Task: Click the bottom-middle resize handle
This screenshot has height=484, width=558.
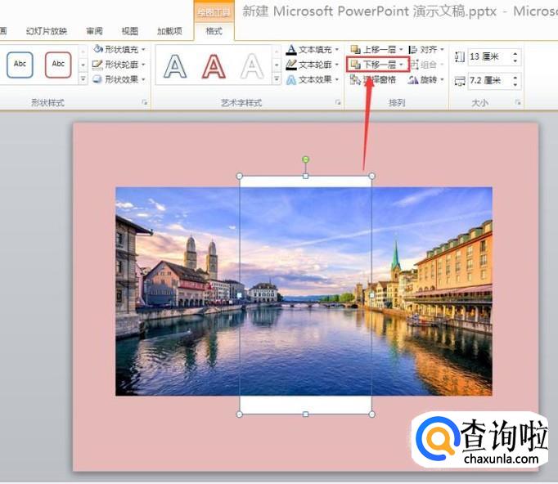Action: (x=305, y=414)
